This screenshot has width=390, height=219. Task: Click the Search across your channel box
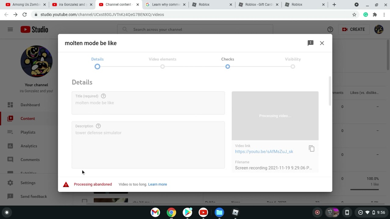coord(195,30)
